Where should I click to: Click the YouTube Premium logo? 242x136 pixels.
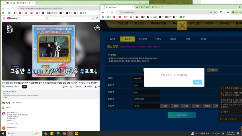(12, 18)
